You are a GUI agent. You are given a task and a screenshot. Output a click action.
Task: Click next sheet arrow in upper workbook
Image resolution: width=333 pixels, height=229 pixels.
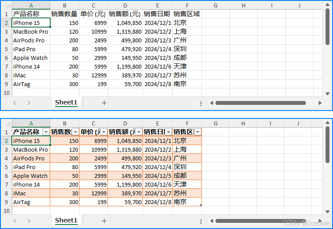pyautogui.click(x=29, y=103)
